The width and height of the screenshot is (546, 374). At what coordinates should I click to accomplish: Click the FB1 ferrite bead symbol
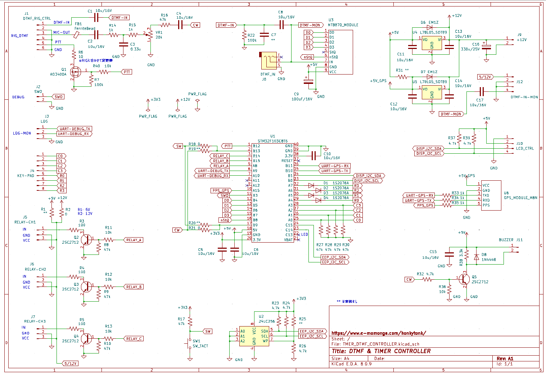click(x=76, y=35)
